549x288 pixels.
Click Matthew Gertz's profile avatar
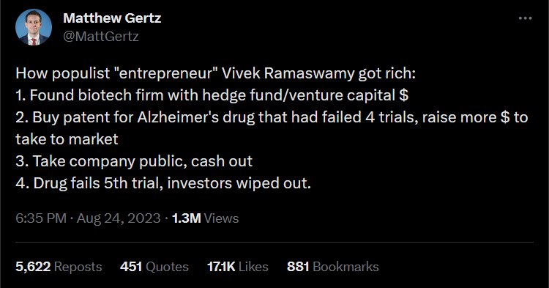point(34,27)
